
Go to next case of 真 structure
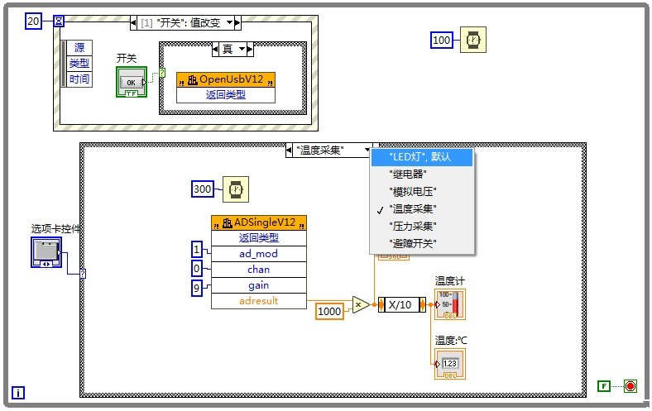pos(250,50)
